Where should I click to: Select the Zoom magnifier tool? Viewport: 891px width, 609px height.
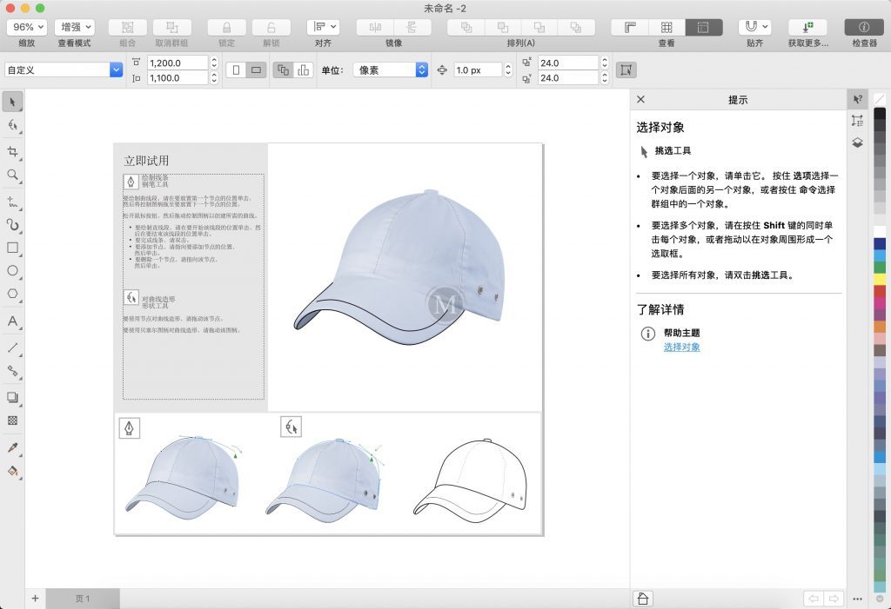tap(13, 175)
